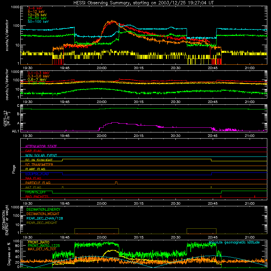The width and height of the screenshot is (271, 271).
Task: Click the Degrees or % axis label
Action: [x=9, y=254]
